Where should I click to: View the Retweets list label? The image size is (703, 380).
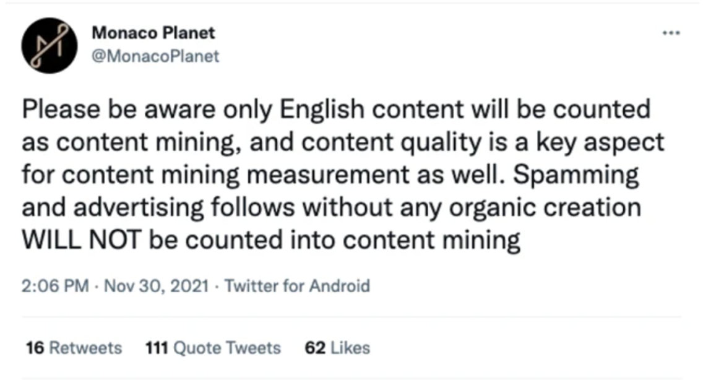(85, 348)
